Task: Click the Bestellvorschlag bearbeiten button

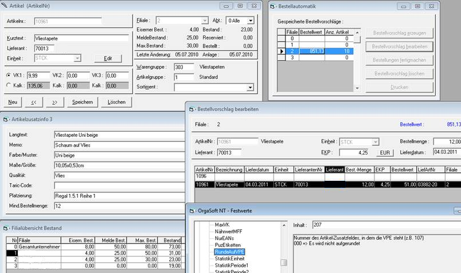Action: pyautogui.click(x=400, y=45)
